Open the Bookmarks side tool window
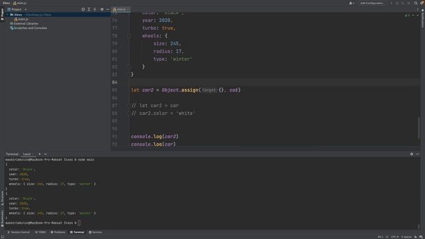Screen dimensions: 425x239 click(x=2, y=218)
